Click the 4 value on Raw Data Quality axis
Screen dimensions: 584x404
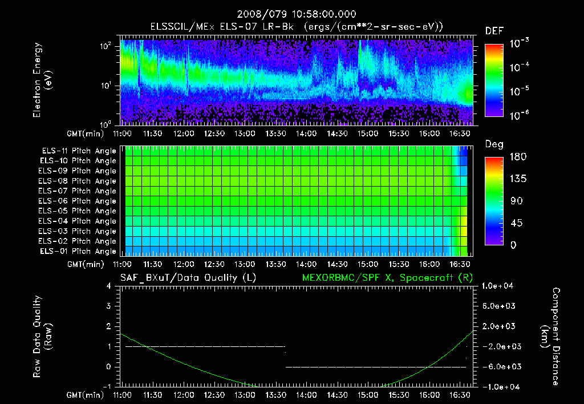(109, 286)
